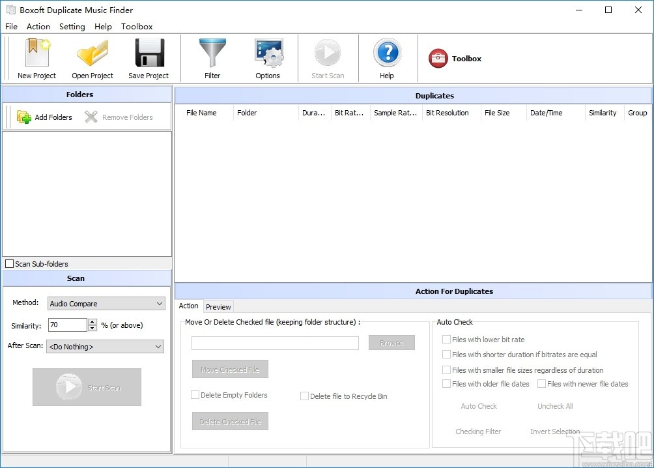
Task: Save the project with the Save Project icon
Action: (149, 57)
